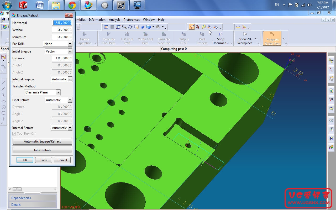
Task: Click the Automatic Engage/Retract button
Action: coord(42,141)
